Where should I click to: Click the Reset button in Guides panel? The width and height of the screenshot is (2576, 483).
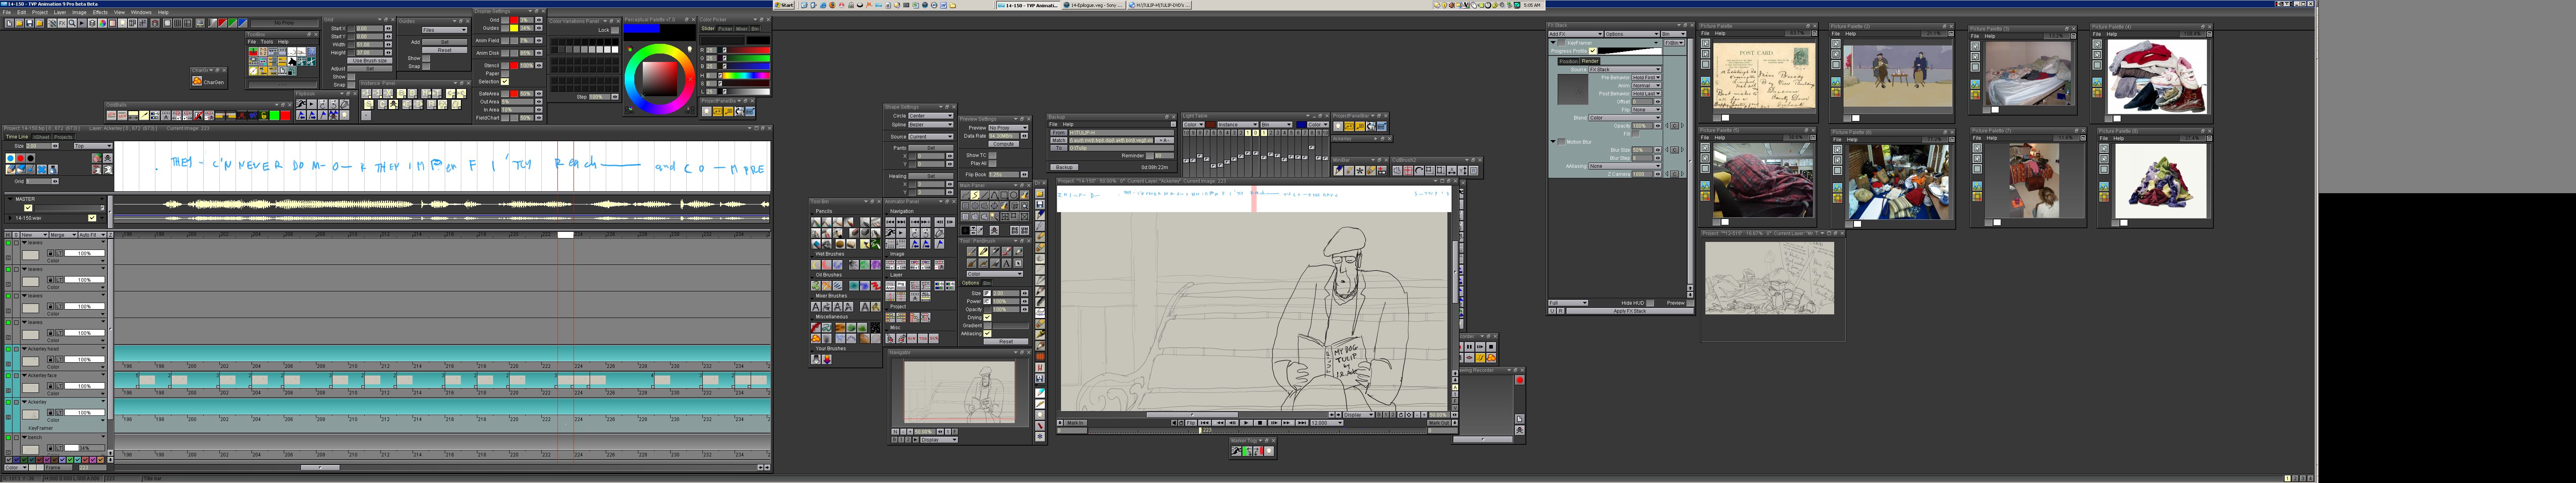[445, 50]
